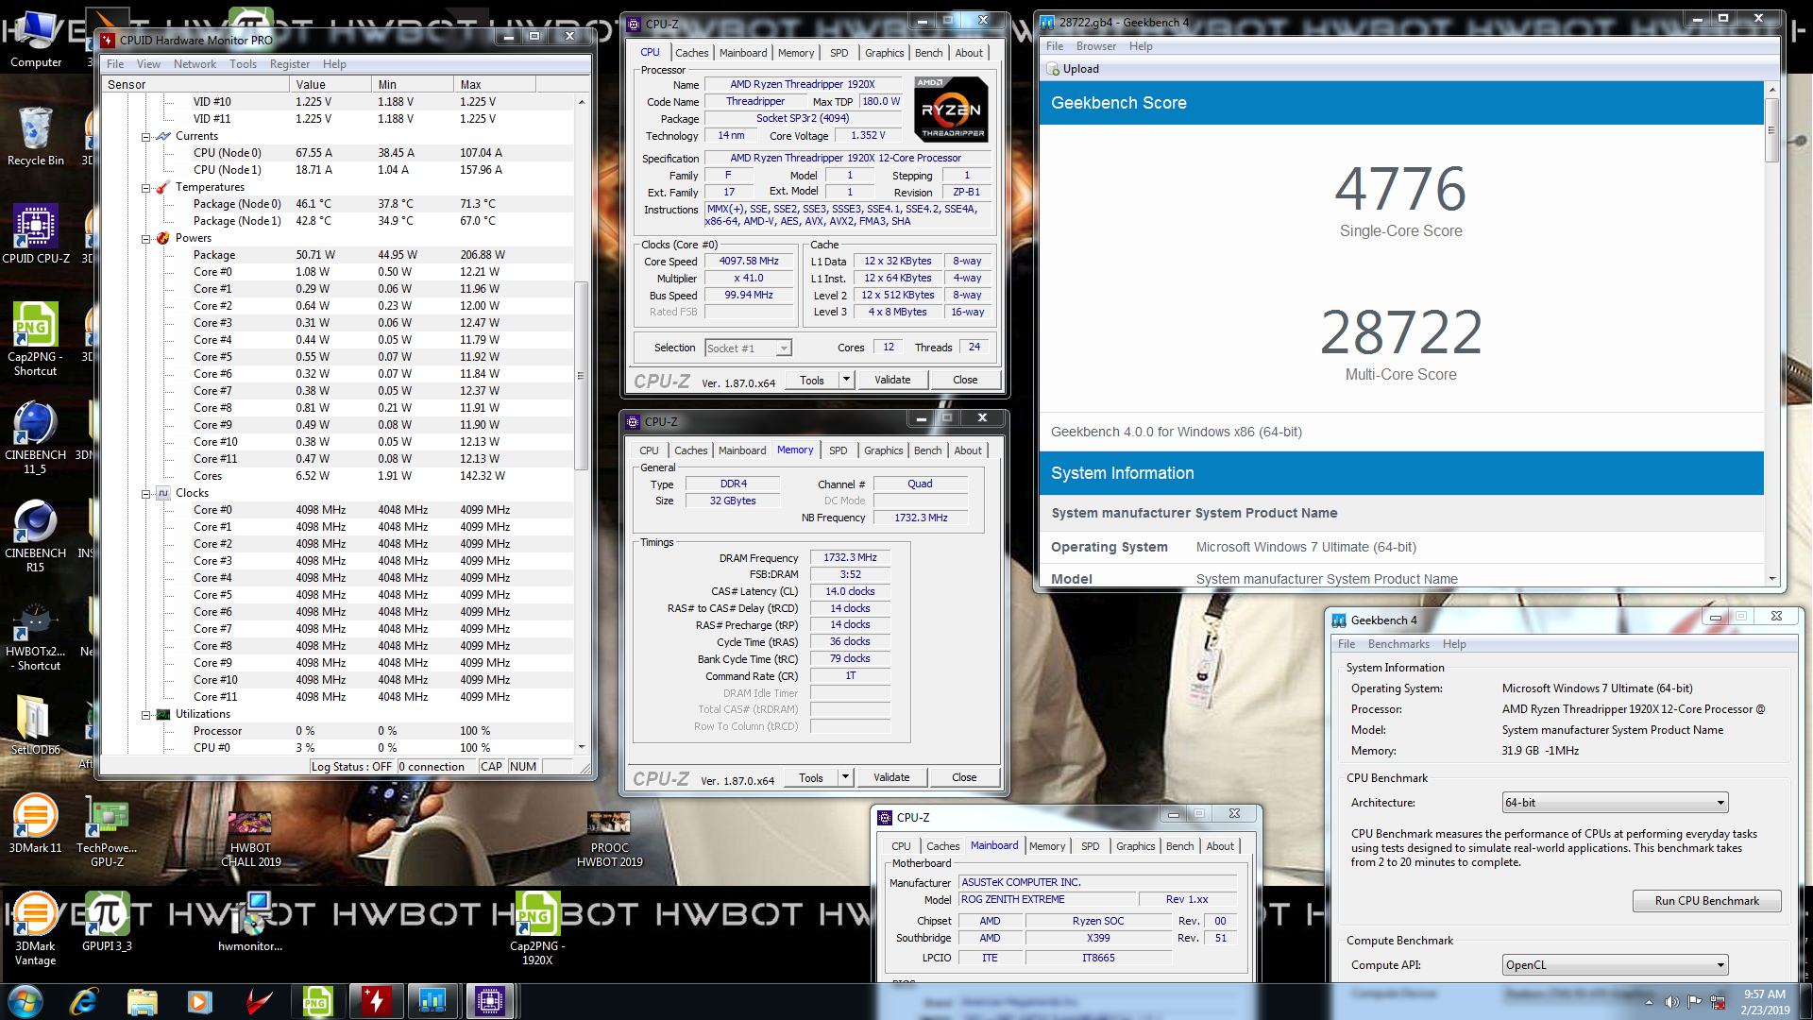
Task: Open Tools dropdown arrow in Memory CPU-Z window
Action: point(845,777)
